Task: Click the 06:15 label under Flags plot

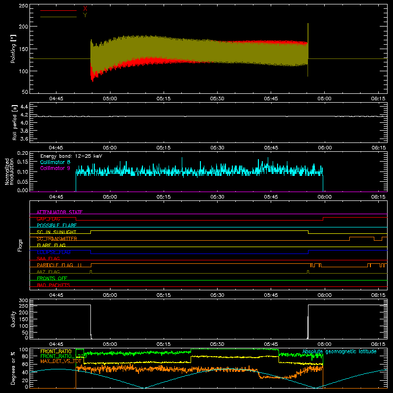Action: pyautogui.click(x=378, y=295)
